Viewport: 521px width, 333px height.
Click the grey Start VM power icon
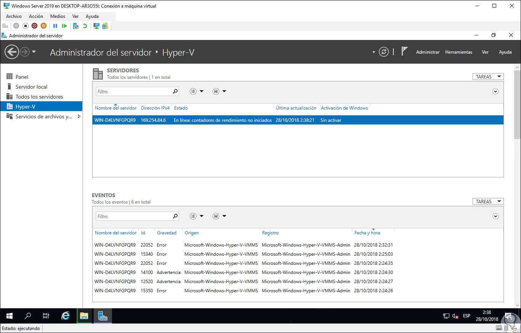[x=16, y=26]
